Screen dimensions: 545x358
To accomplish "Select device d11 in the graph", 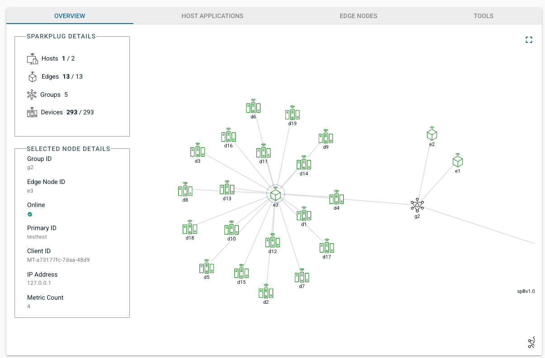I will (x=264, y=151).
